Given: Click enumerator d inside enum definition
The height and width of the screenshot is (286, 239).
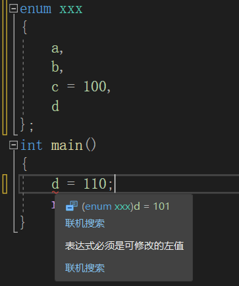Looking at the screenshot, I should [x=55, y=106].
